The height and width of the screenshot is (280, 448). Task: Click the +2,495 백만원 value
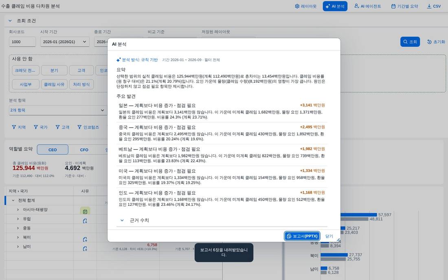(x=312, y=127)
